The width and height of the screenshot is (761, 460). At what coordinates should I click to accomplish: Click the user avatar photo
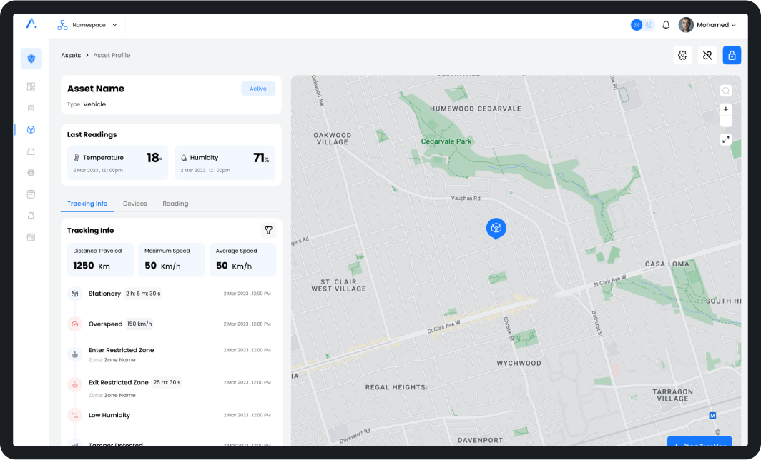686,25
